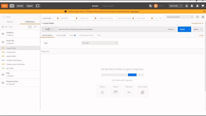Open the No Environment dropdown
Screen dimensions: 206x116
(x=180, y=17)
